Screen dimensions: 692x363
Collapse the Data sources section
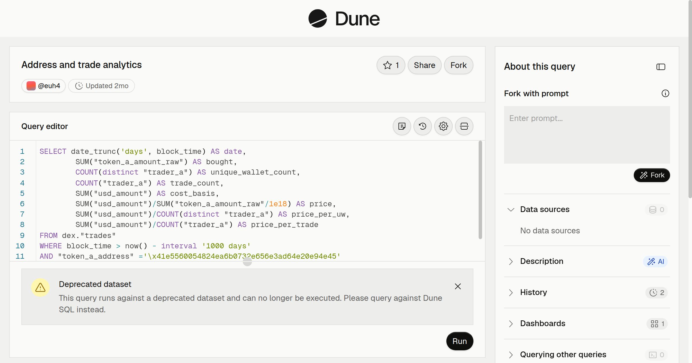[x=511, y=209]
